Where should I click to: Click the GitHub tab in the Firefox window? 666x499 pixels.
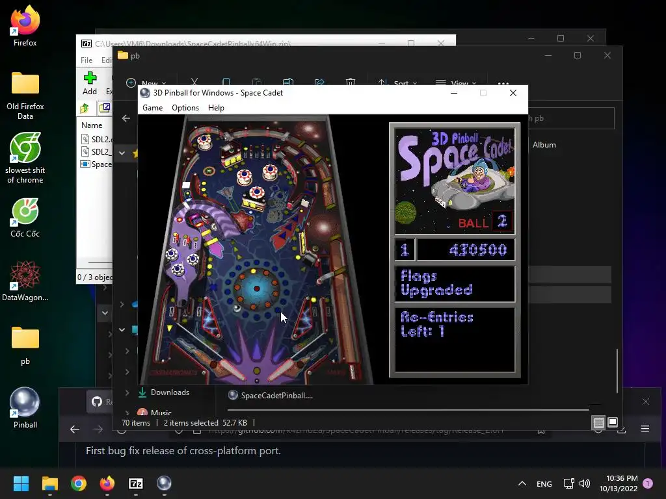[x=101, y=402]
